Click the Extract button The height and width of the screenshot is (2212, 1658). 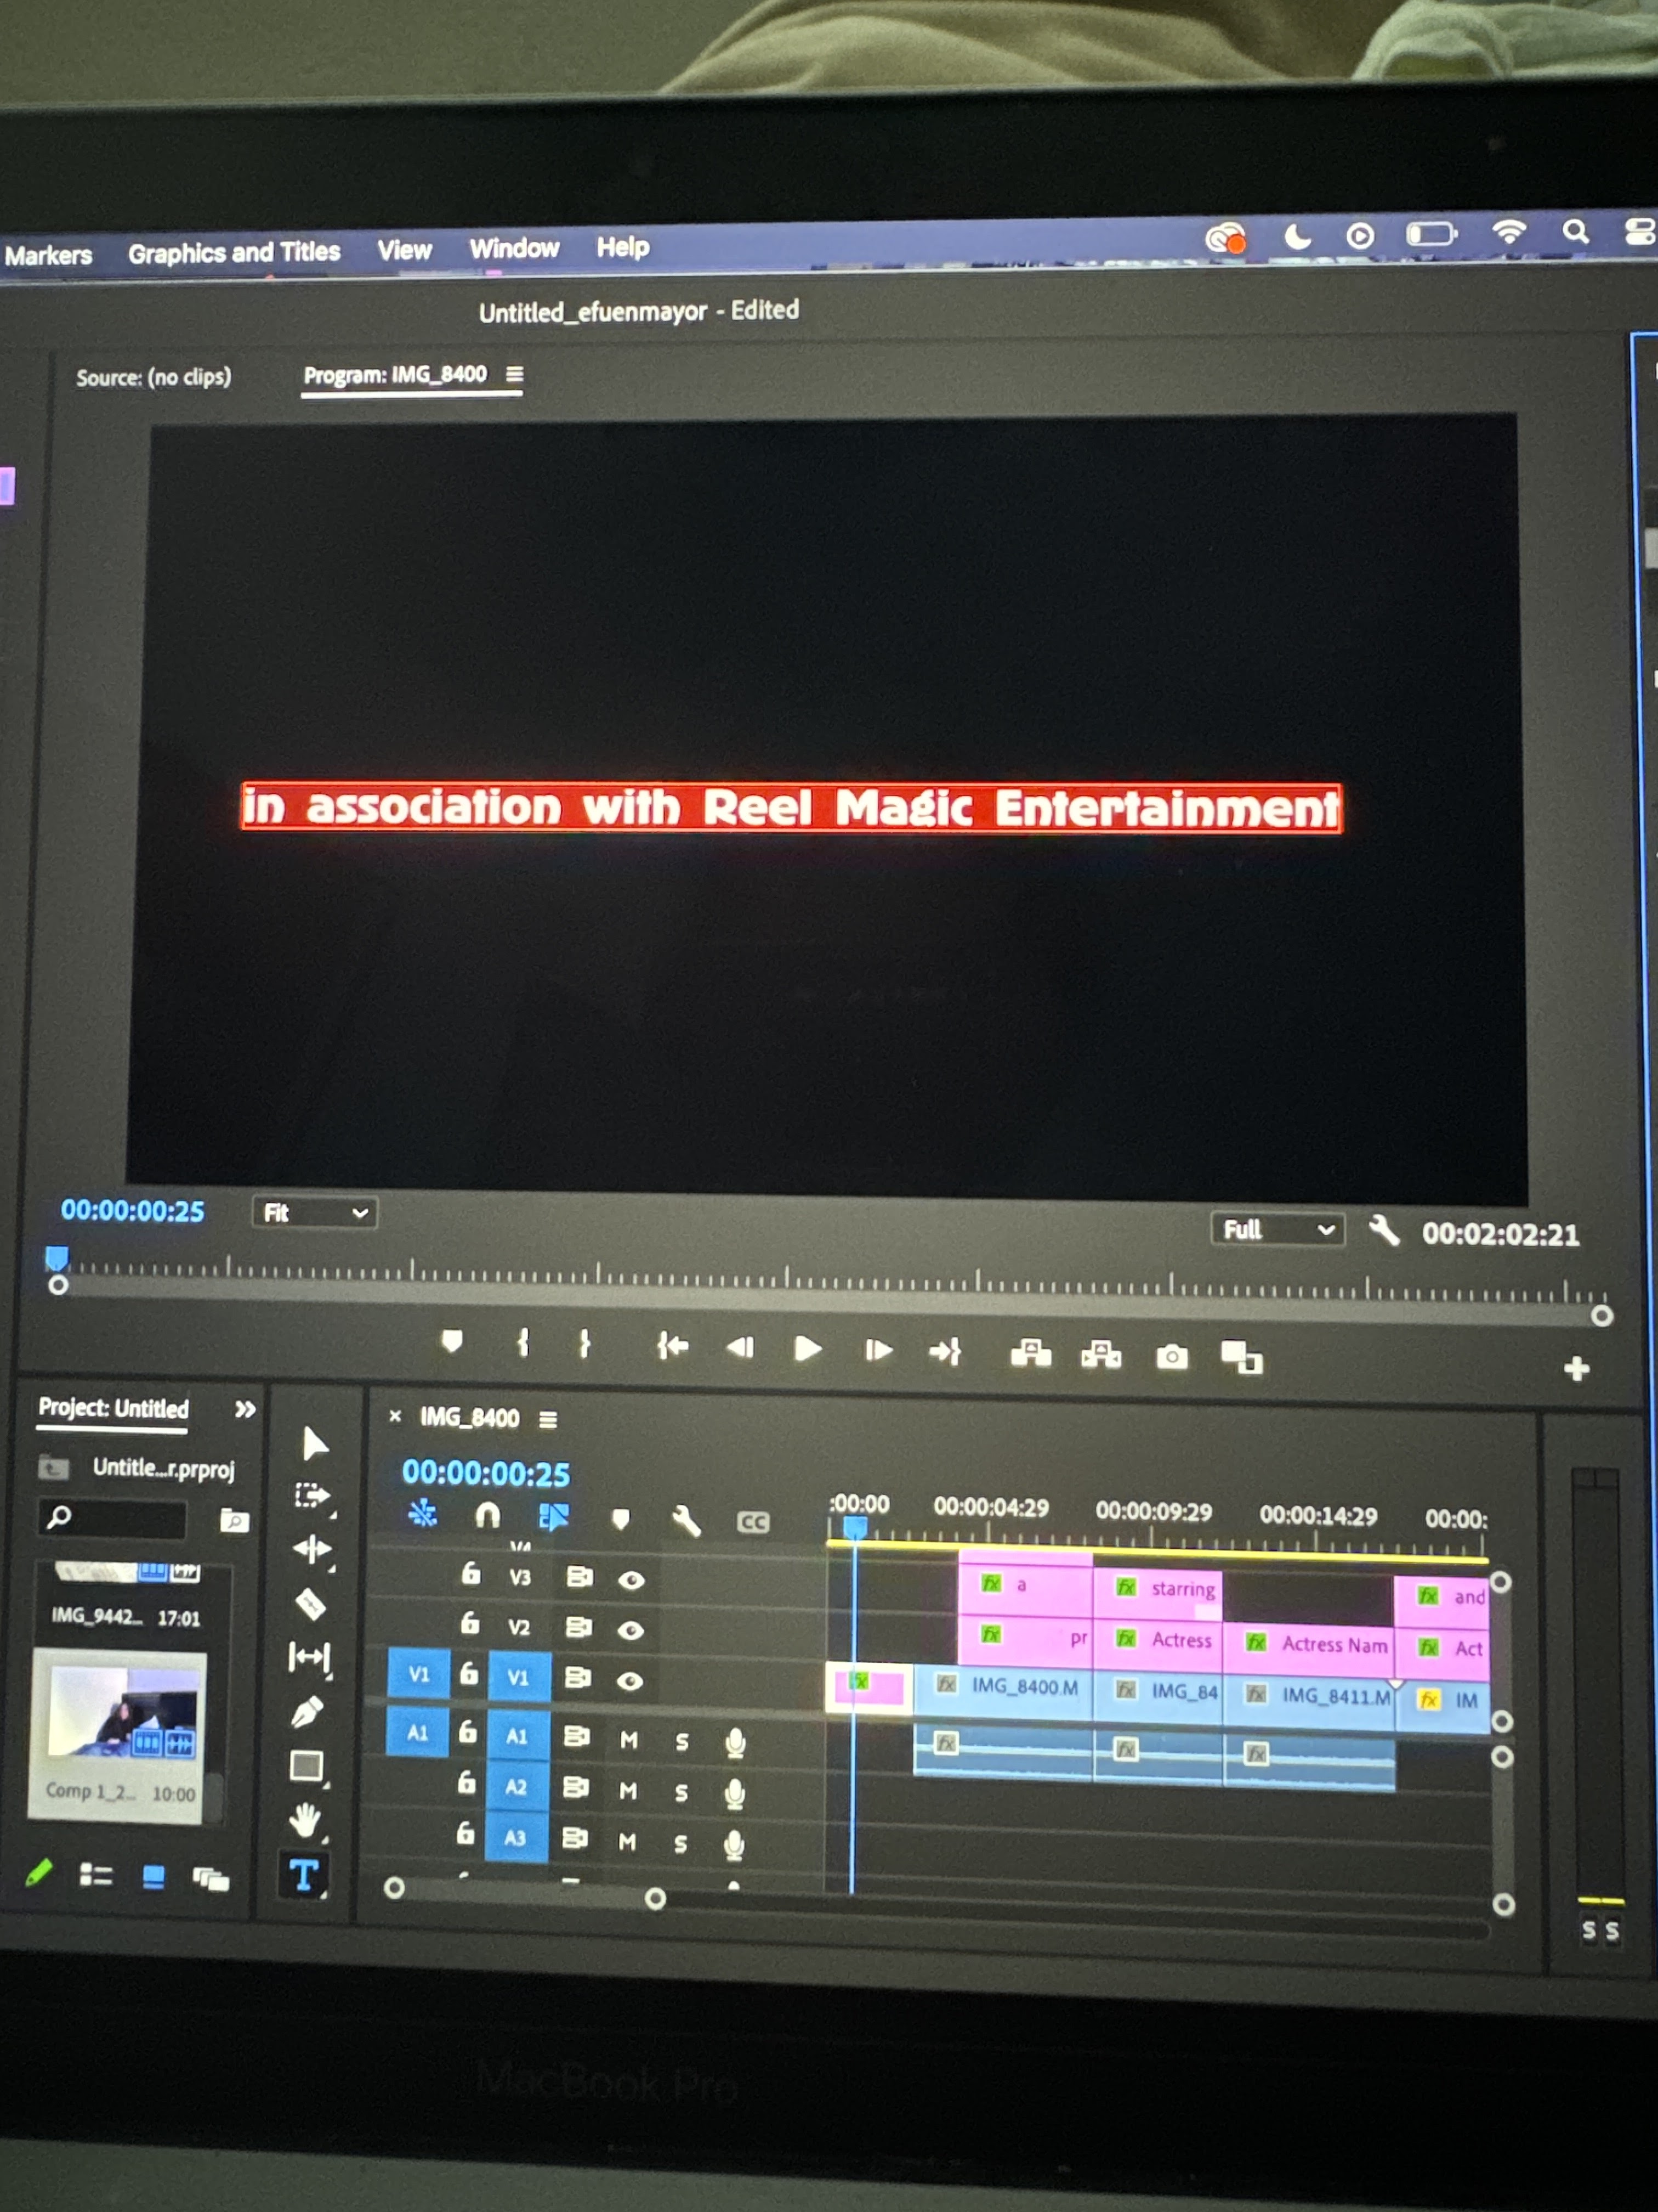point(1101,1355)
